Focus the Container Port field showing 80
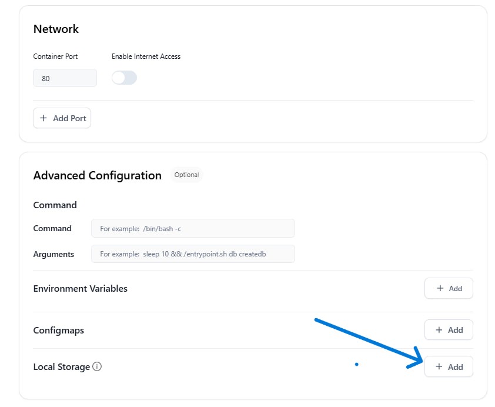This screenshot has width=495, height=407. tap(65, 78)
